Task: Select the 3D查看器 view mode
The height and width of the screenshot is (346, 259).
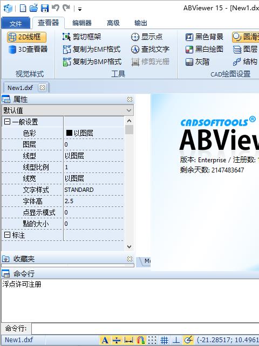Action: [x=28, y=49]
